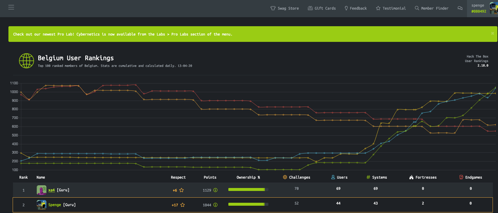Click Spenge's Users count 44

click(338, 203)
